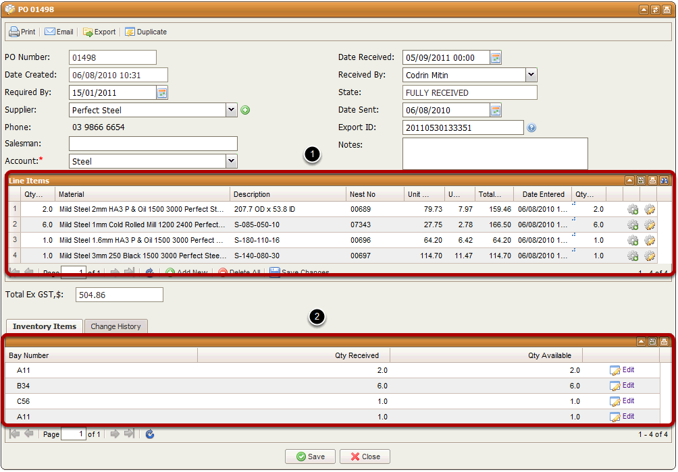
Task: Open the Received By dropdown
Action: (x=531, y=75)
